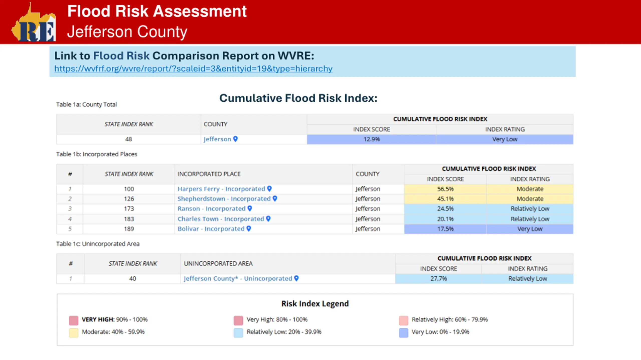
Task: Open the Shepherdstown - Incorporated link
Action: [224, 199]
